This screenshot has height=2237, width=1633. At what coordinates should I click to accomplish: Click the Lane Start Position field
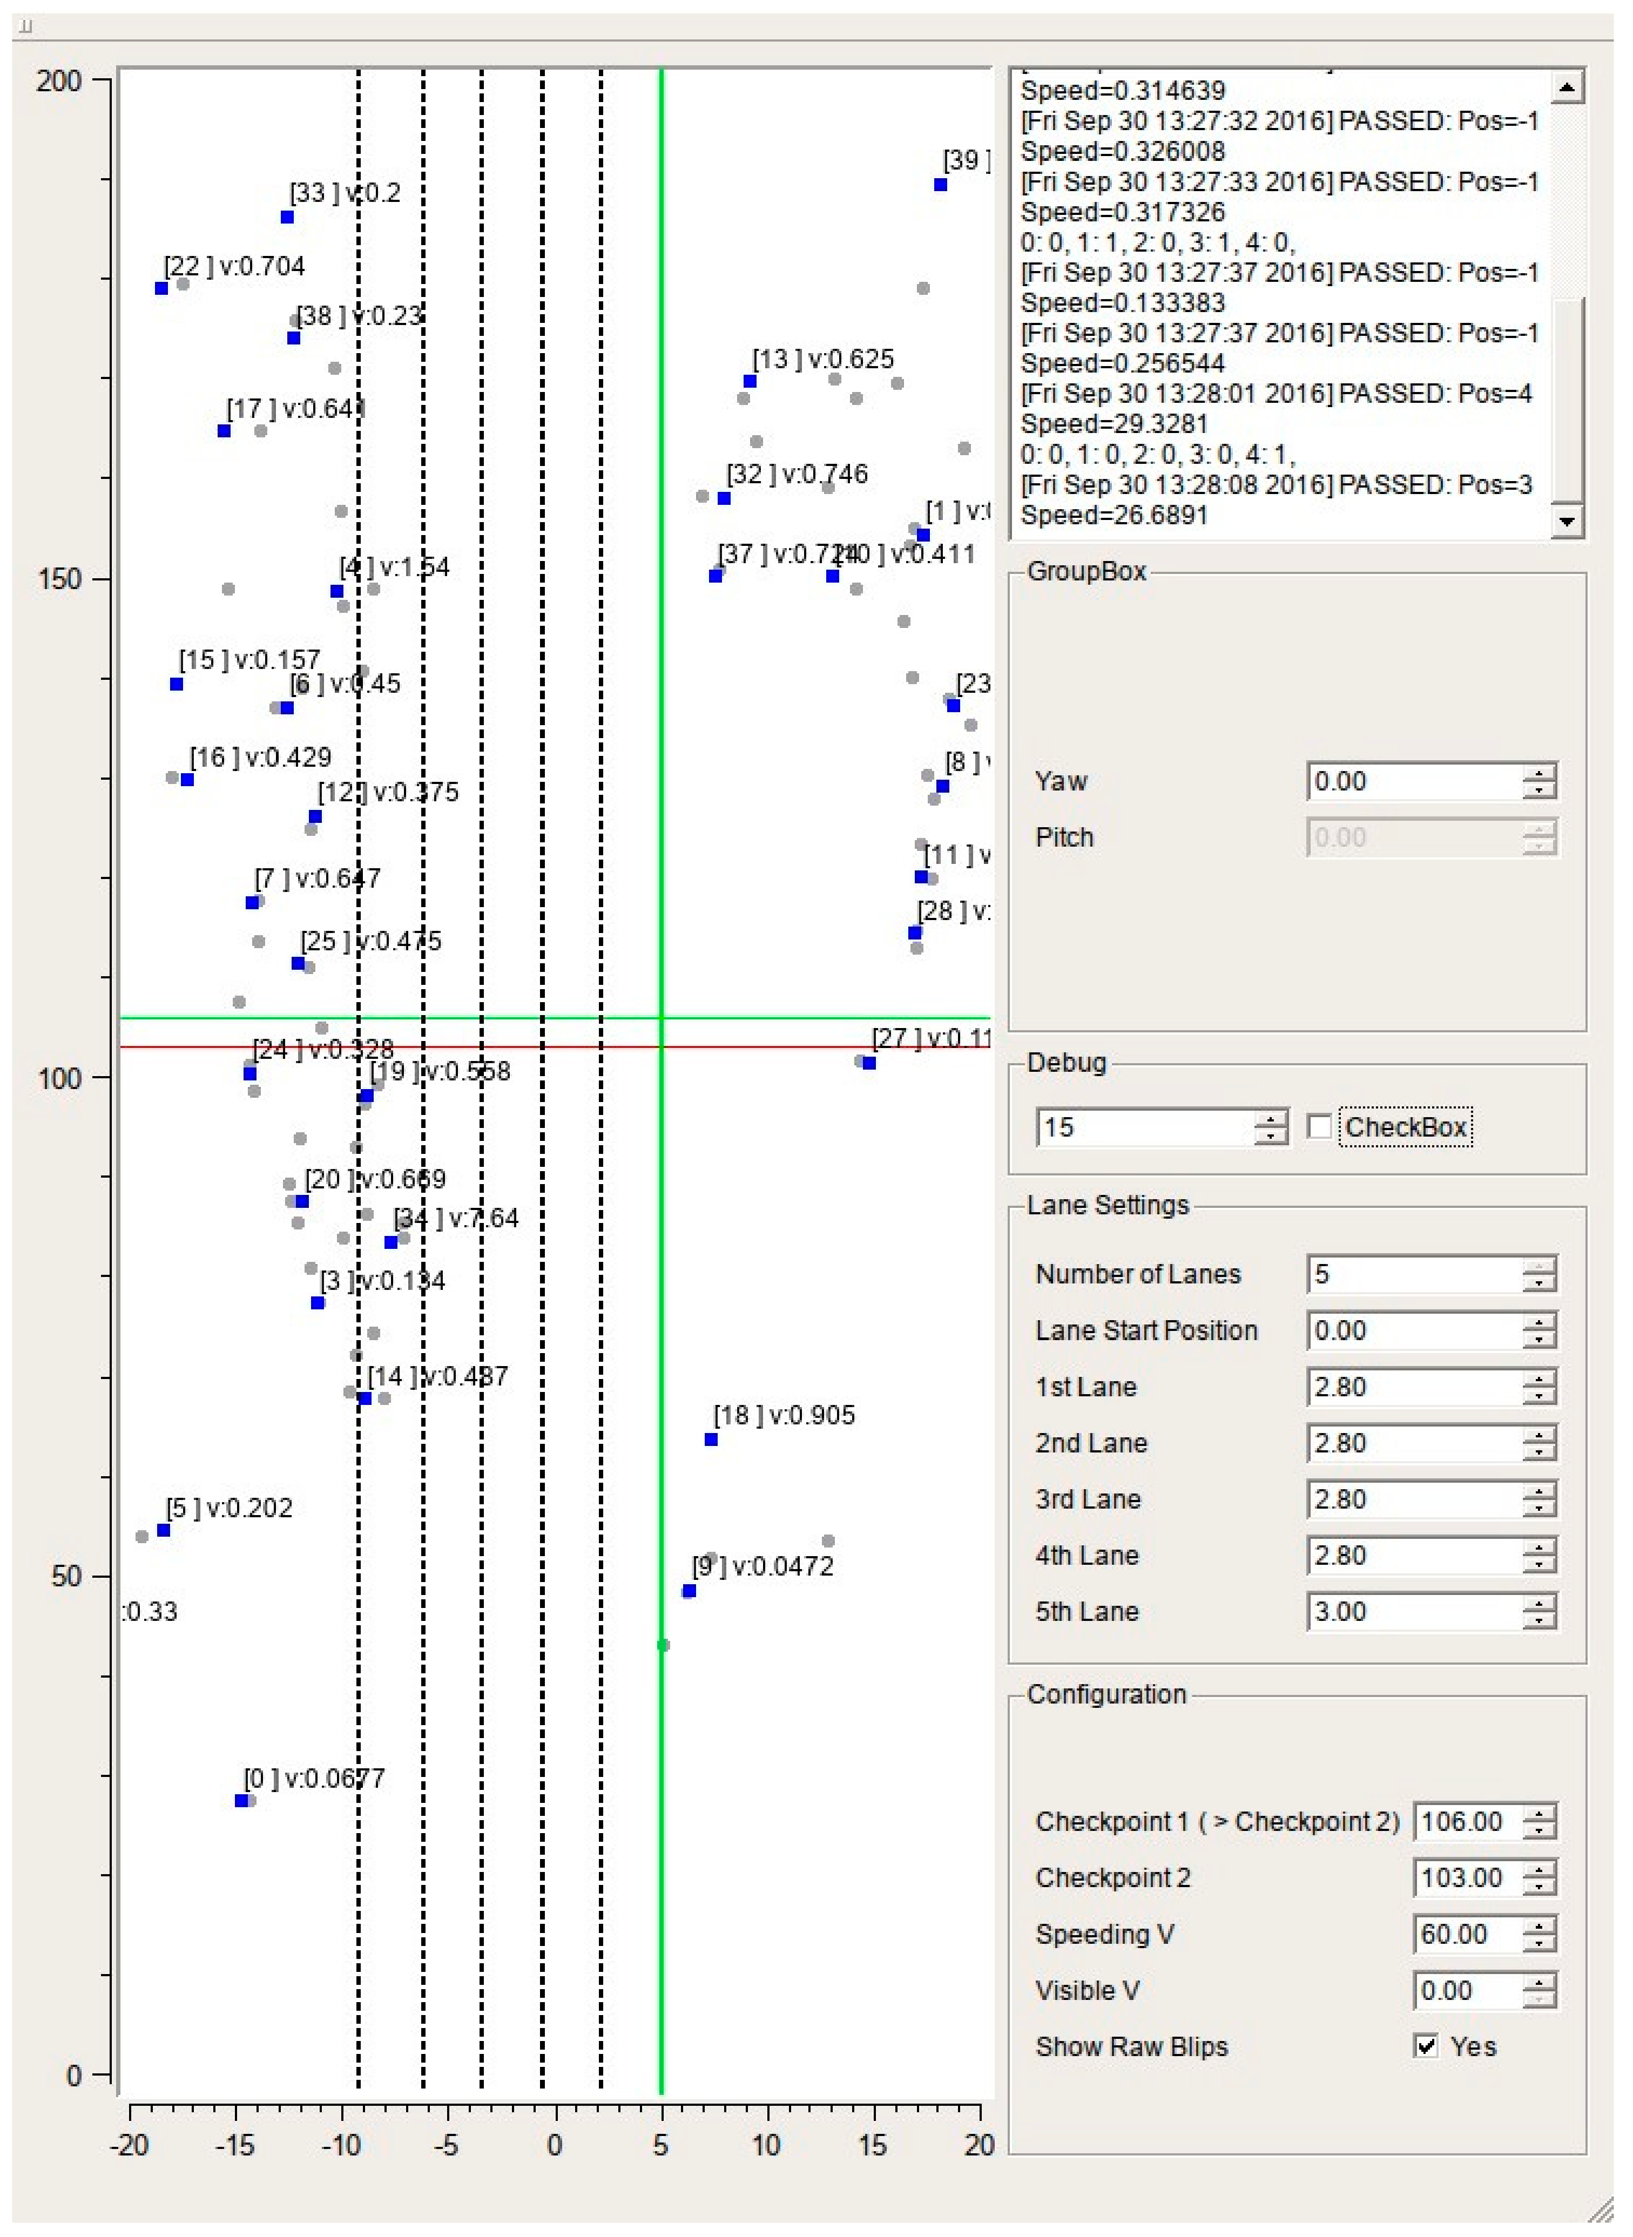tap(1414, 1330)
